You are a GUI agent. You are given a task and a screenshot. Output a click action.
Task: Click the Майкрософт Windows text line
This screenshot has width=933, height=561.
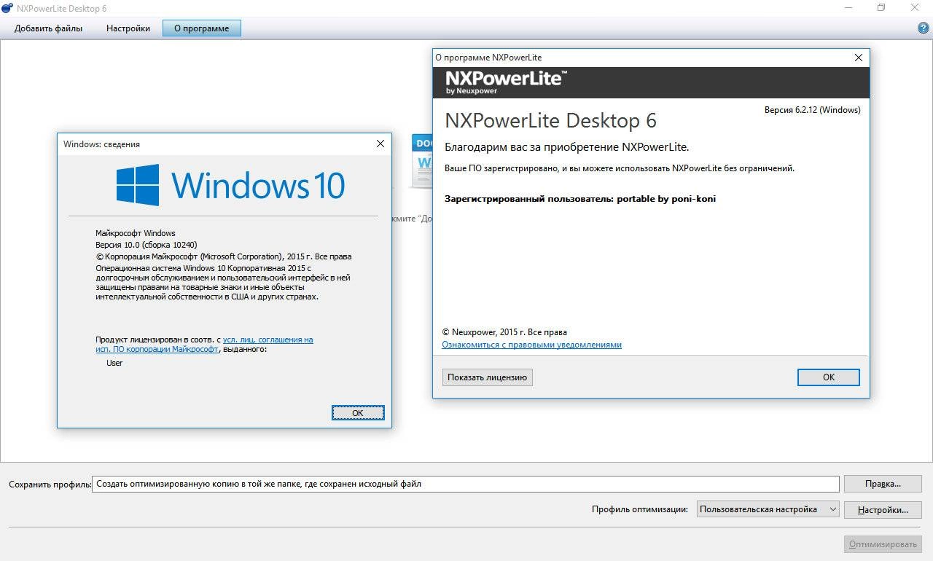click(x=136, y=233)
